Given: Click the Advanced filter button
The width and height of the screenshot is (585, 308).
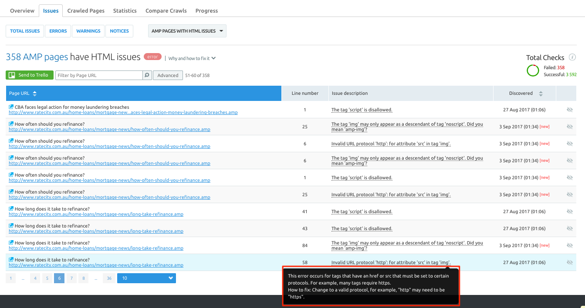Looking at the screenshot, I should tap(168, 75).
